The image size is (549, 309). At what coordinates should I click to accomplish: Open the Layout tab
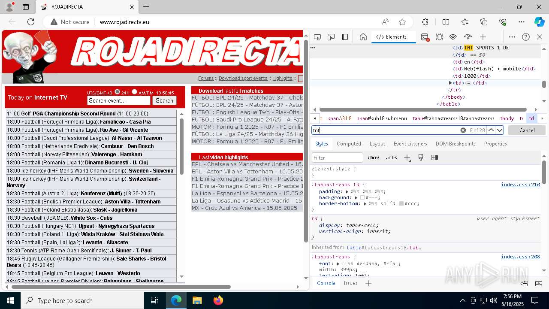point(377,144)
